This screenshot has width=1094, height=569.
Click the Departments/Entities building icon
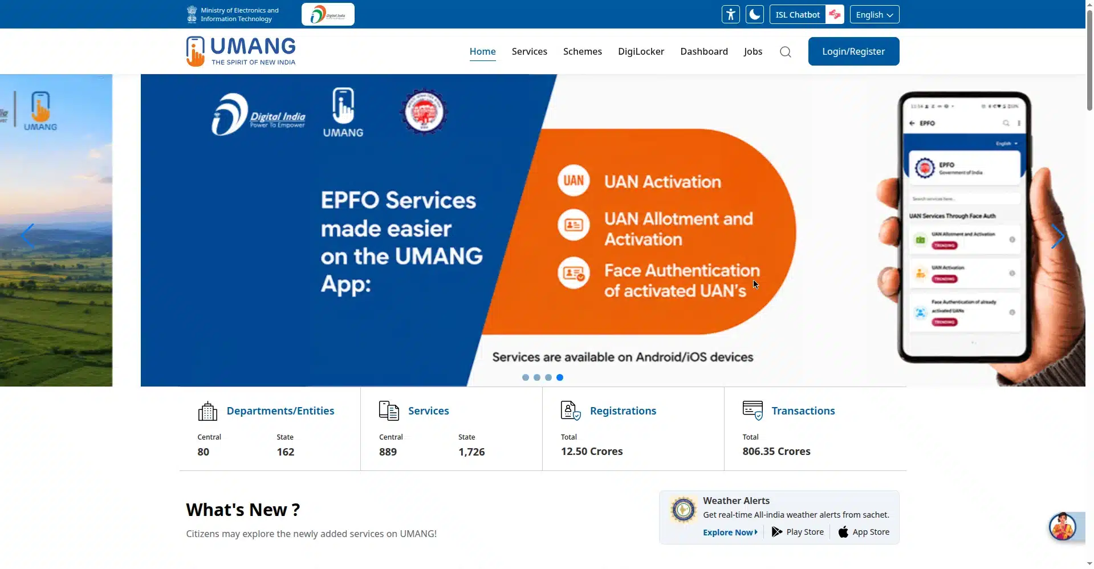pos(208,411)
